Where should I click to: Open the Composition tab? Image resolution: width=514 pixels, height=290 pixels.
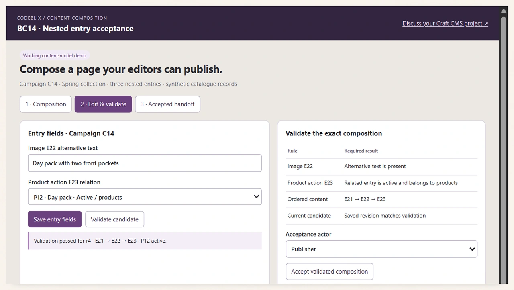pos(46,104)
